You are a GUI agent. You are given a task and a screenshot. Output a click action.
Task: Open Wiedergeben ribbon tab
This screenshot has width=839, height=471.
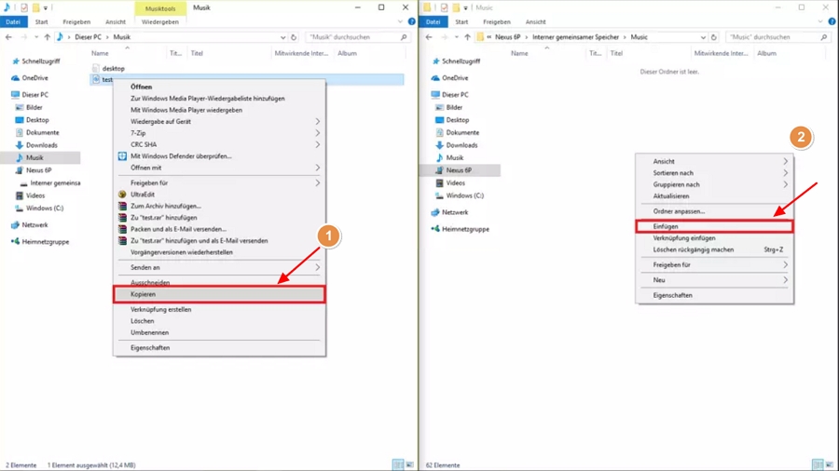159,21
